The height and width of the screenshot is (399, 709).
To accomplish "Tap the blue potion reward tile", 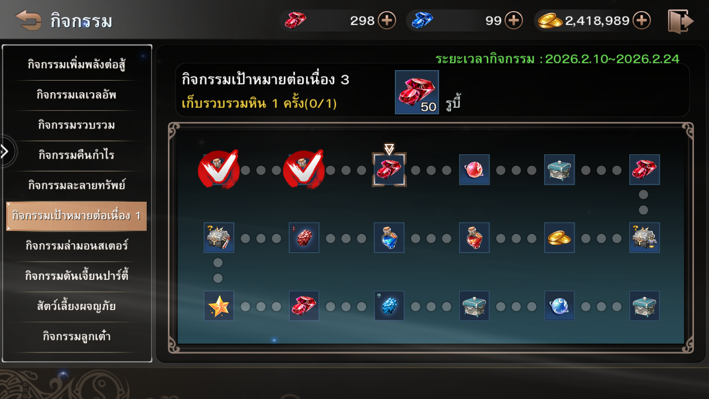I will pyautogui.click(x=389, y=238).
